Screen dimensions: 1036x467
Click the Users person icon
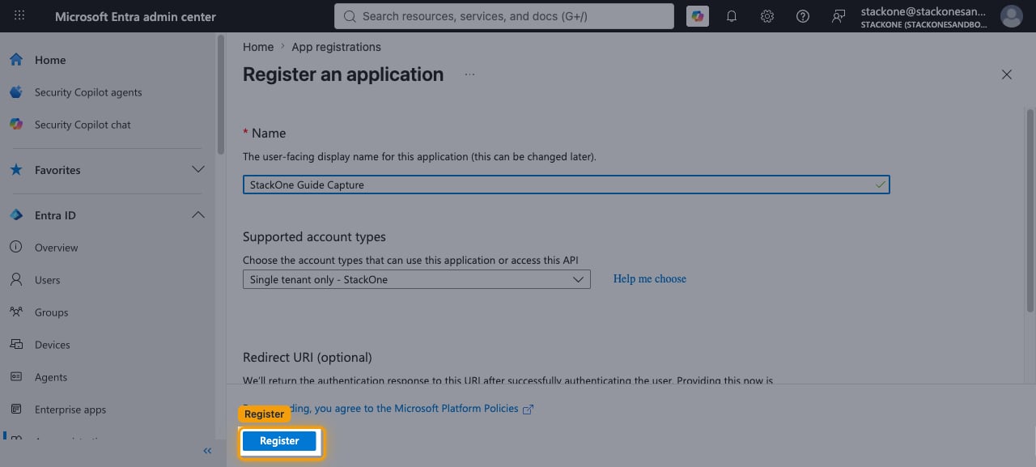[x=16, y=280]
